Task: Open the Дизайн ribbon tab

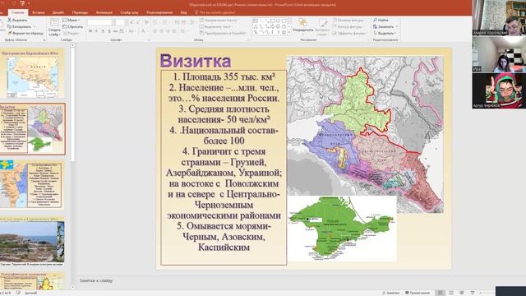Action: (x=58, y=12)
